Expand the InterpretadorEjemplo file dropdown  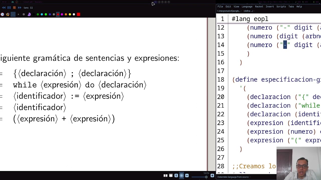click(x=229, y=11)
